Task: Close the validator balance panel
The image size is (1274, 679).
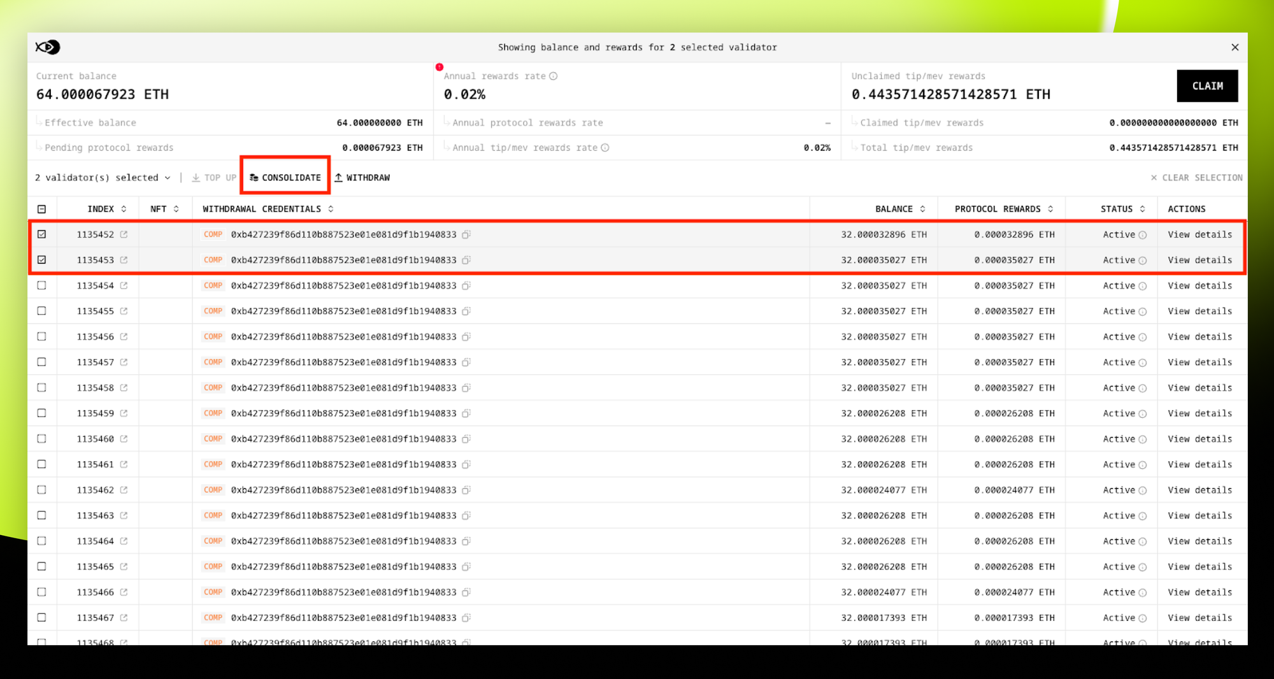Action: (x=1235, y=47)
